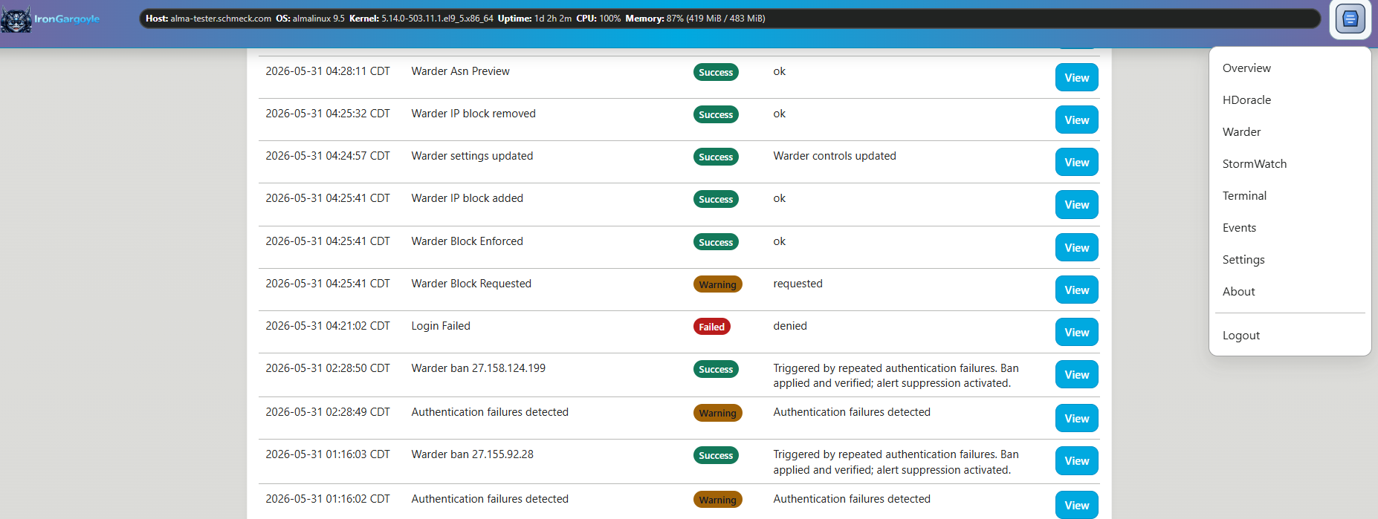This screenshot has width=1378, height=519.
Task: Click the Kernel version status text
Action: [421, 19]
